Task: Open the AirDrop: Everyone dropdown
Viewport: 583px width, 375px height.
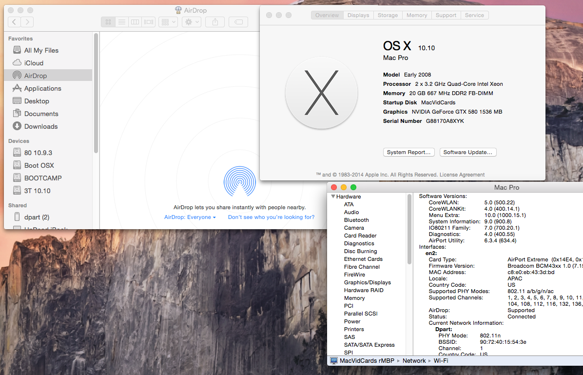Action: click(190, 217)
